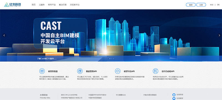Open the 软件产品 menu
222x100 pixels.
click(52, 5)
